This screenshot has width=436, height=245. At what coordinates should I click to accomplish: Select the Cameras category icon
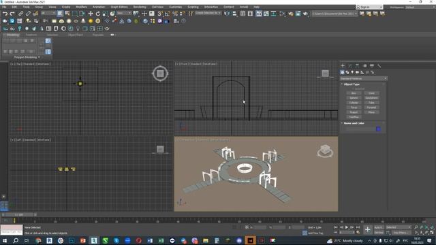coord(357,72)
